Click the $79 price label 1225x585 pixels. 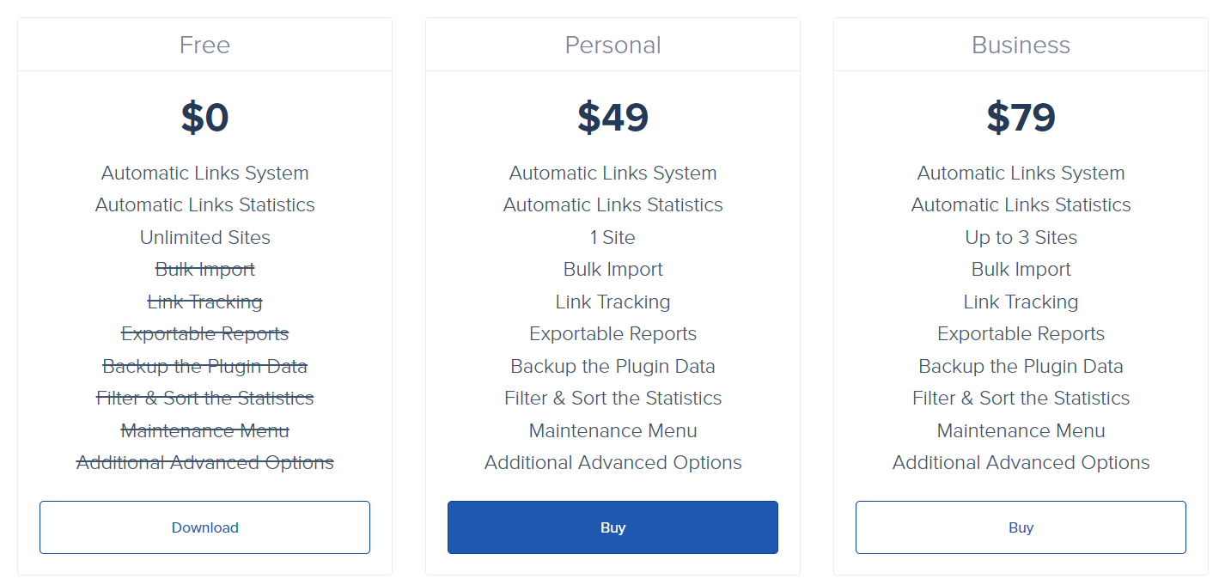tap(1021, 118)
